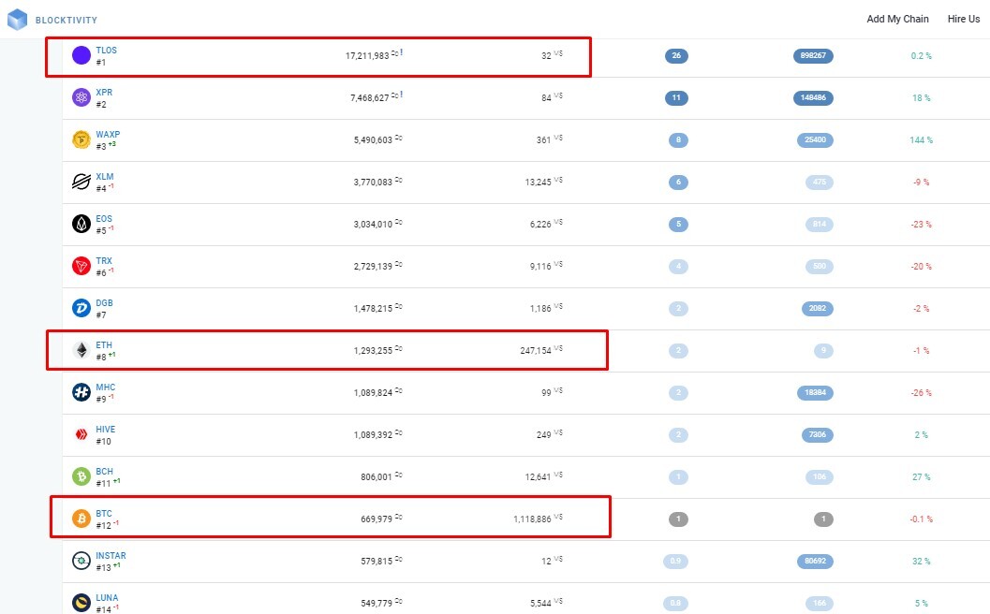Select XPR activity value 7,468,627

coord(369,98)
